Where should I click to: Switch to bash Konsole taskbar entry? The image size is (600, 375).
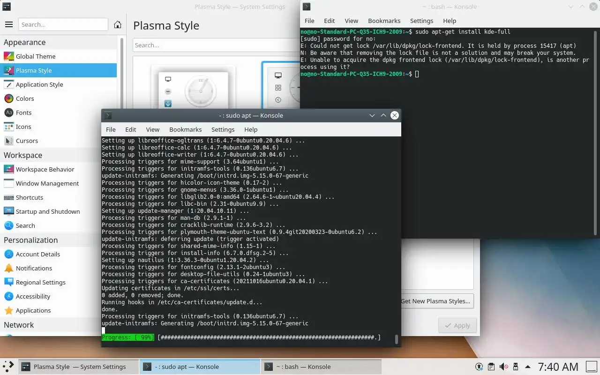(x=322, y=367)
